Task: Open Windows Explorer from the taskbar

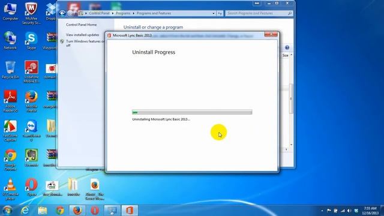Action: [43, 211]
